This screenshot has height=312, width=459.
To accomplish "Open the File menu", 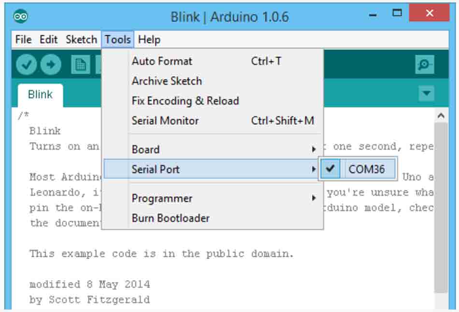I will point(23,40).
